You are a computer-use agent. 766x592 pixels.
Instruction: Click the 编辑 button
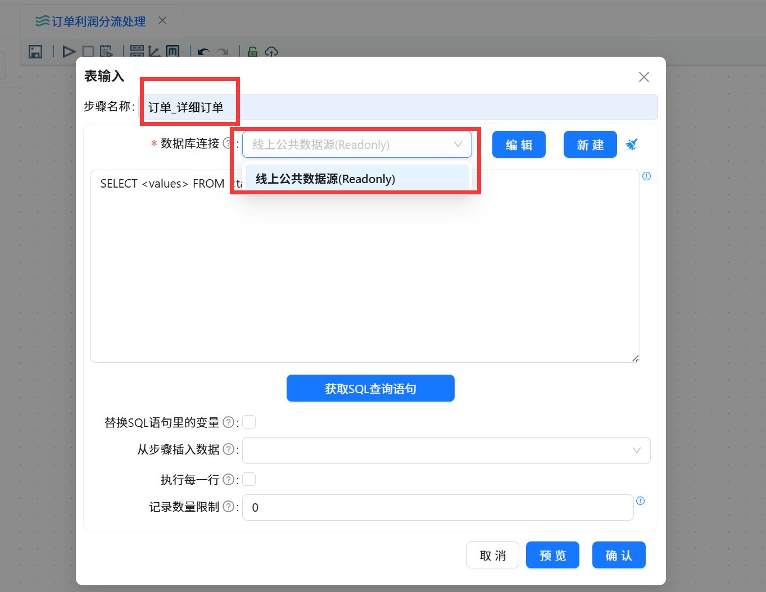[x=519, y=145]
